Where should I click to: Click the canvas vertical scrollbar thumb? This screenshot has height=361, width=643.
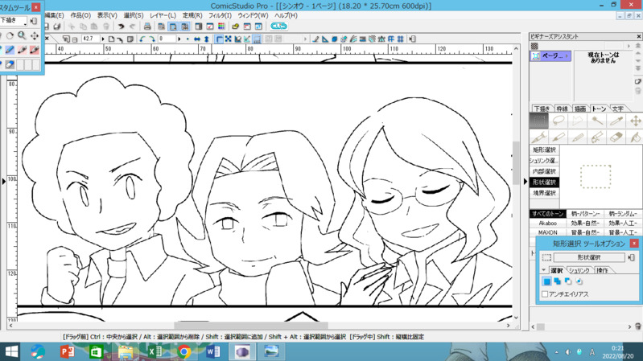coord(517,163)
